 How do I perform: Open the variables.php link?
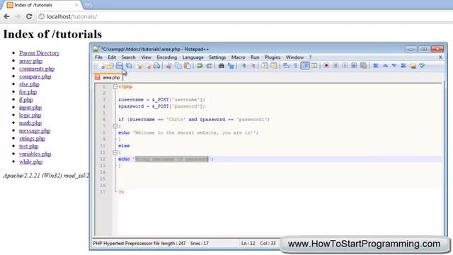click(35, 154)
